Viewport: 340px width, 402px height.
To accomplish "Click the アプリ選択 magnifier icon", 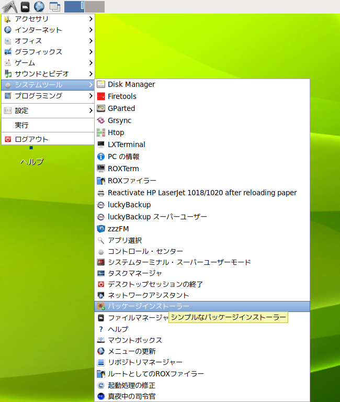I will (101, 240).
